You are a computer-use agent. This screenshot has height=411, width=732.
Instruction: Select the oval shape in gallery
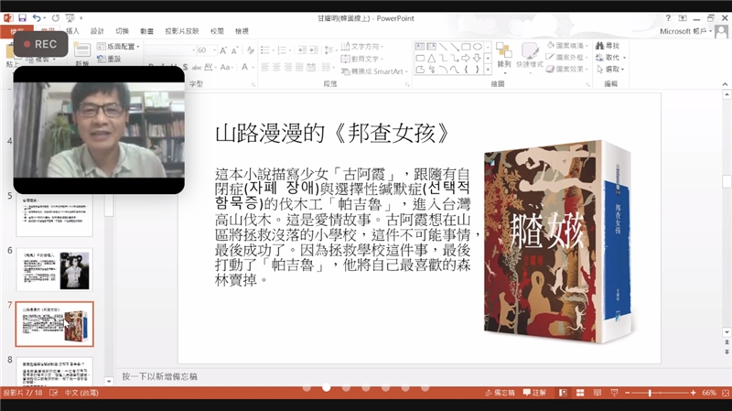(477, 47)
